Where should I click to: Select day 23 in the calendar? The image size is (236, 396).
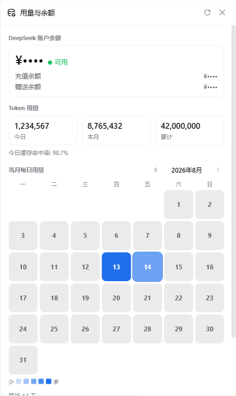point(210,298)
